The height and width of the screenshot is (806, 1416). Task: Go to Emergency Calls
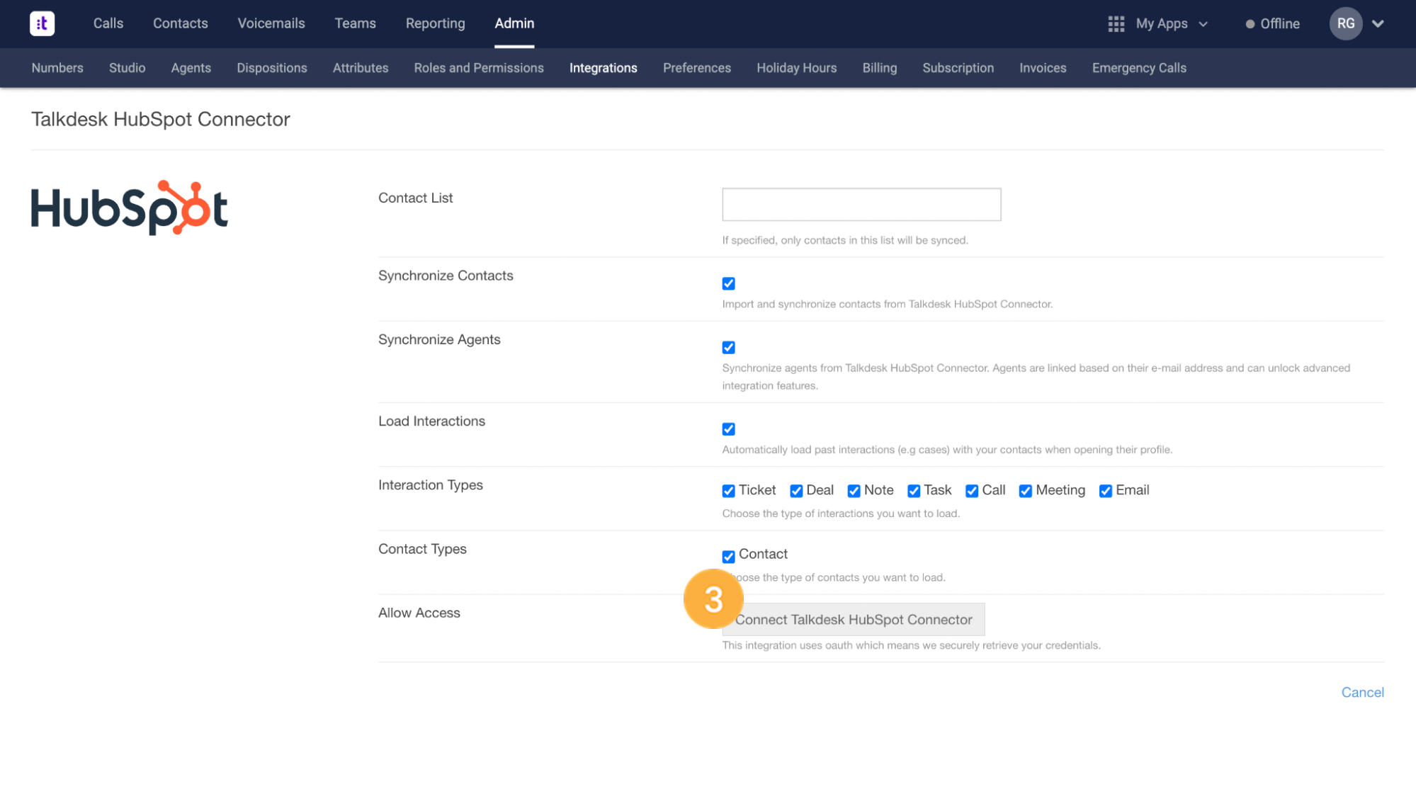(x=1139, y=68)
